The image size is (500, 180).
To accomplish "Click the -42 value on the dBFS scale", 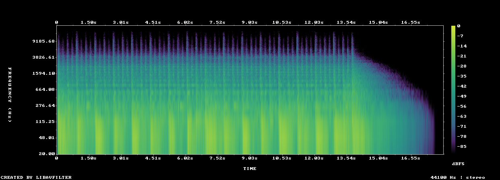I will [462, 86].
